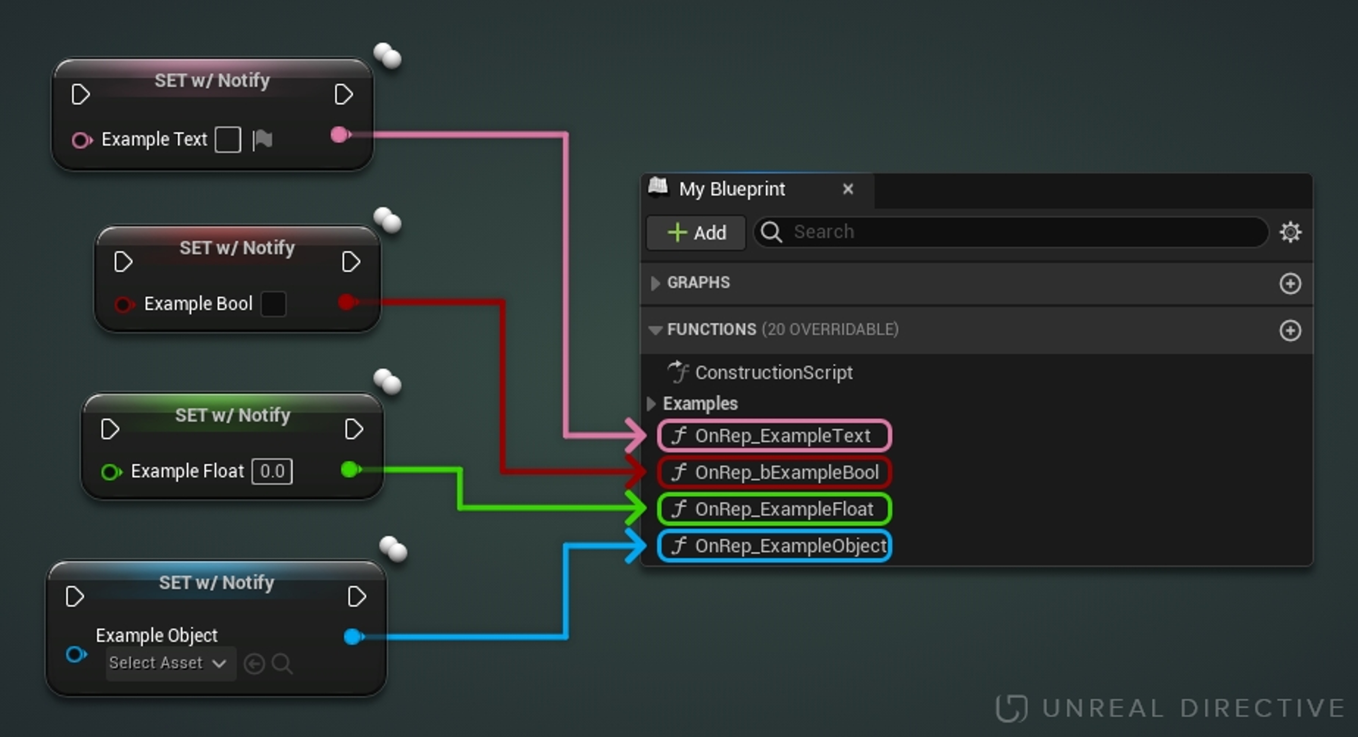Screen dimensions: 1358x737
Task: Expand the Examples function category
Action: pos(651,403)
